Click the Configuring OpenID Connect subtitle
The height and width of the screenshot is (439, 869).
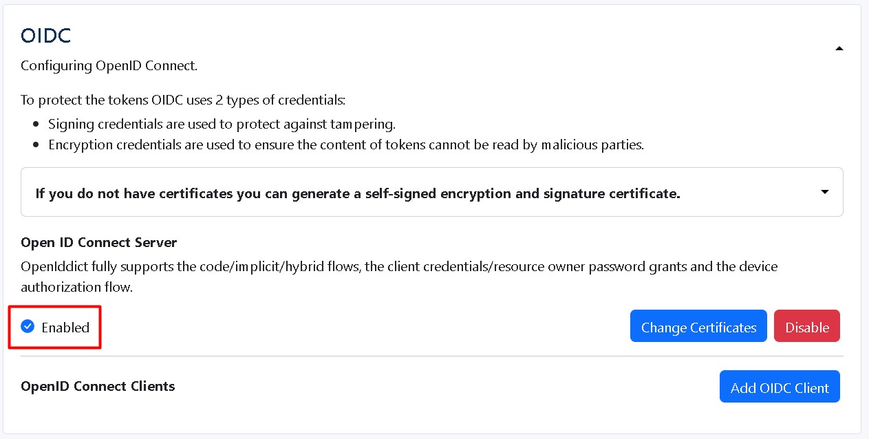click(109, 66)
